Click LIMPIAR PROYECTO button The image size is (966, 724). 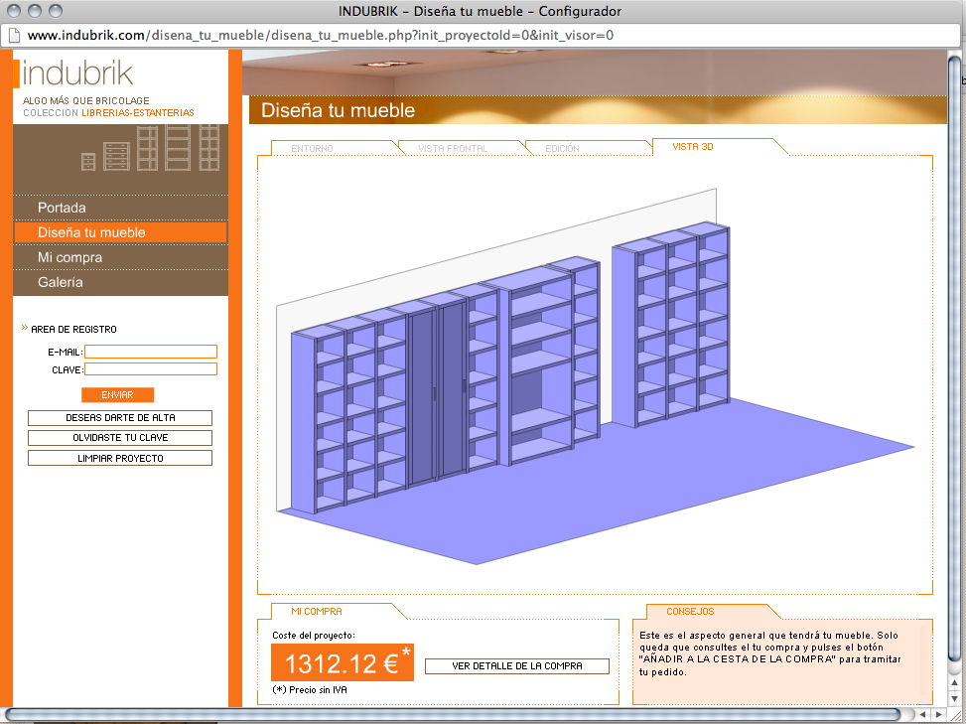pos(120,459)
